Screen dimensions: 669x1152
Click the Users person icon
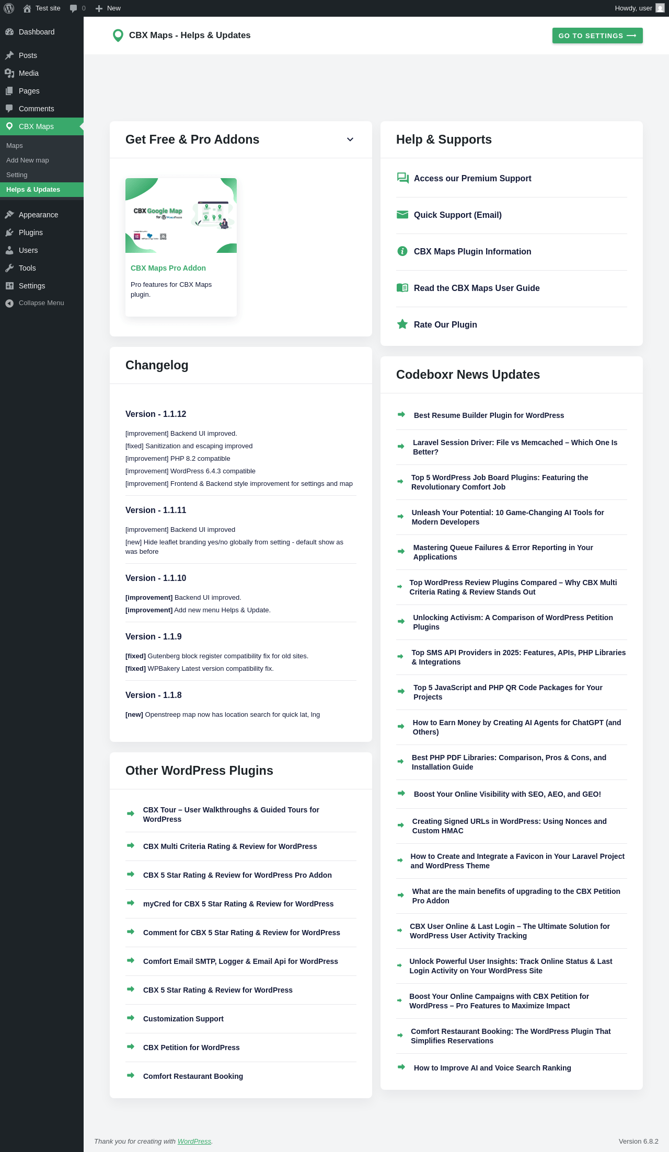(9, 250)
